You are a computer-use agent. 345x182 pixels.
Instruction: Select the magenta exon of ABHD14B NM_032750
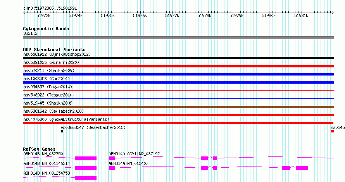(x=86, y=158)
